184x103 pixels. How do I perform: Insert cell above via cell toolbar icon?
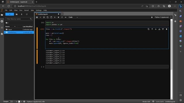tap(159, 29)
